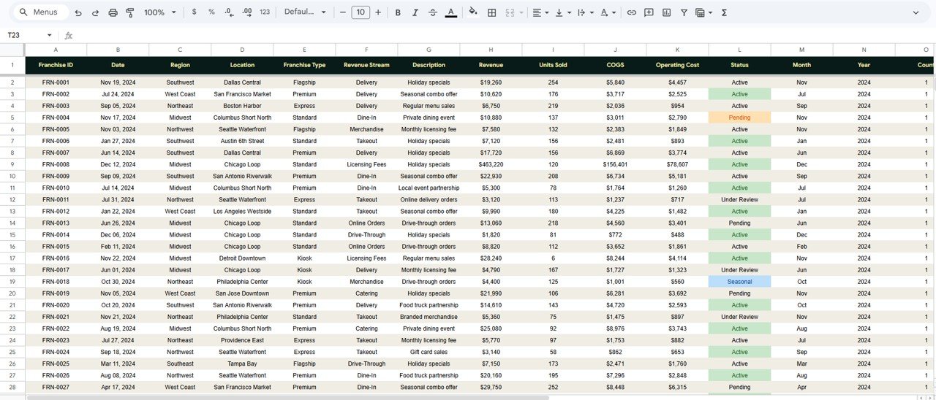Select the cell Boston Harbor
Image resolution: width=936 pixels, height=400 pixels.
[x=242, y=106]
